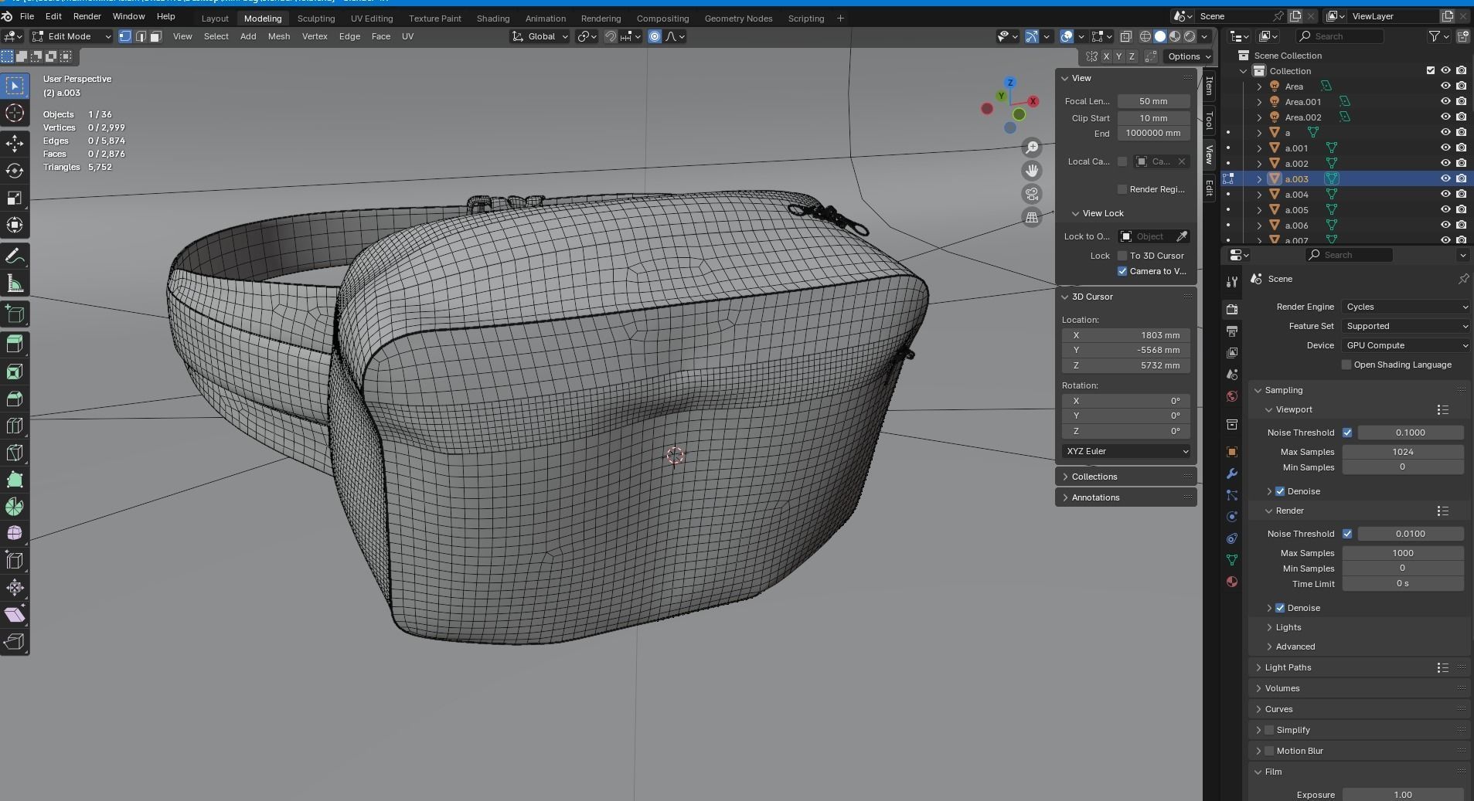
Task: Open the Device GPU Compute dropdown
Action: 1406,345
